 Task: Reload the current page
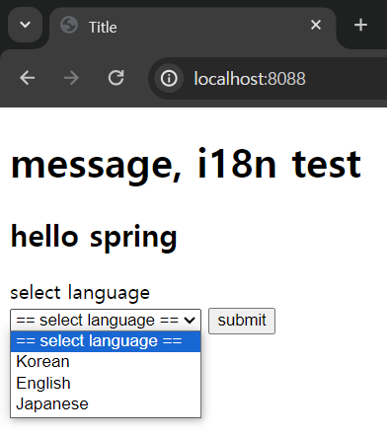pyautogui.click(x=116, y=78)
